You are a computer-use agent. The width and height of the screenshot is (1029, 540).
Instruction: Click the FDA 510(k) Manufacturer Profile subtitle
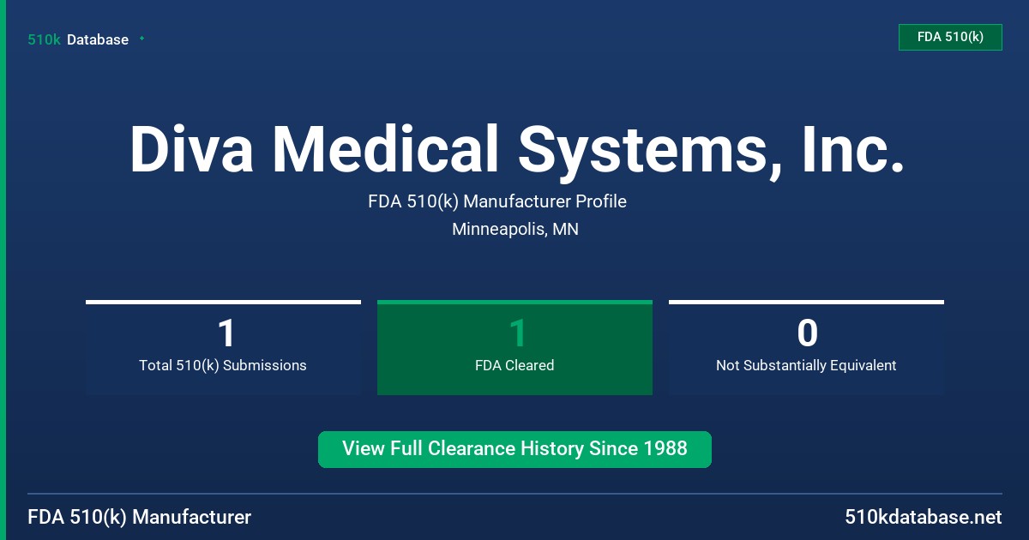click(x=497, y=201)
